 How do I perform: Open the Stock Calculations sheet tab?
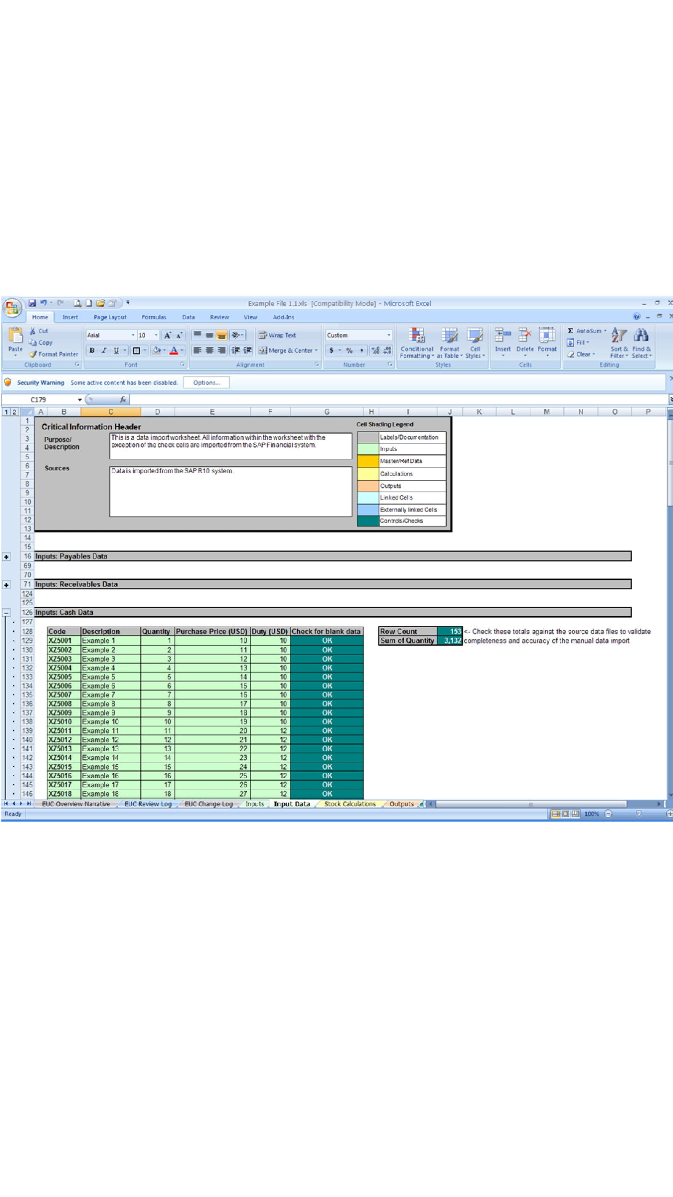point(351,803)
